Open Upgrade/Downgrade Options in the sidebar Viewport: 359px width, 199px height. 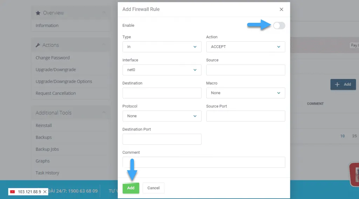click(64, 81)
